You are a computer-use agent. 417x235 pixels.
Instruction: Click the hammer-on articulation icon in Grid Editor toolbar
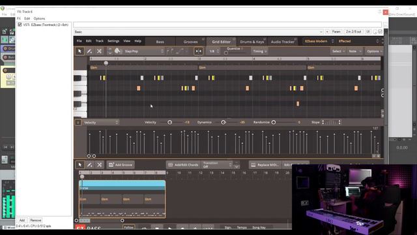click(x=170, y=51)
